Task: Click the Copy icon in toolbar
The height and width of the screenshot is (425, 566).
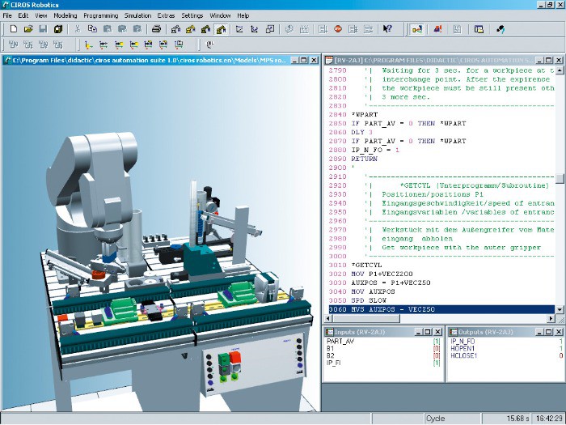Action: (92, 29)
